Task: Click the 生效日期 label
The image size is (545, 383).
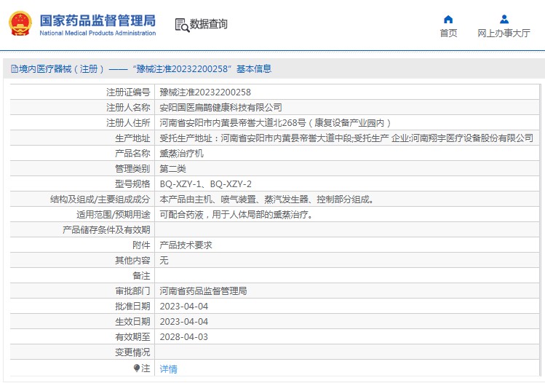Action: (132, 322)
